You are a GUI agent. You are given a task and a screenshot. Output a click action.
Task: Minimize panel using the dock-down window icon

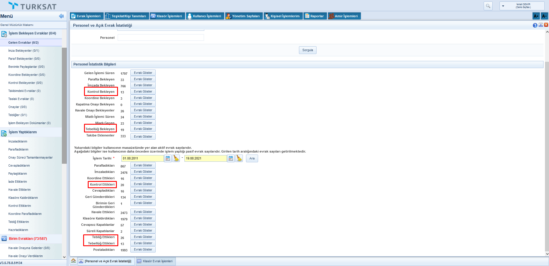click(x=541, y=25)
